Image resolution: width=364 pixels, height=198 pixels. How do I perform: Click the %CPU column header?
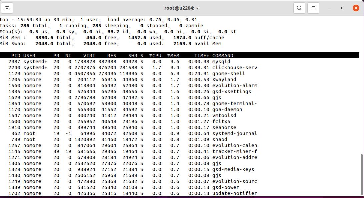click(x=155, y=56)
